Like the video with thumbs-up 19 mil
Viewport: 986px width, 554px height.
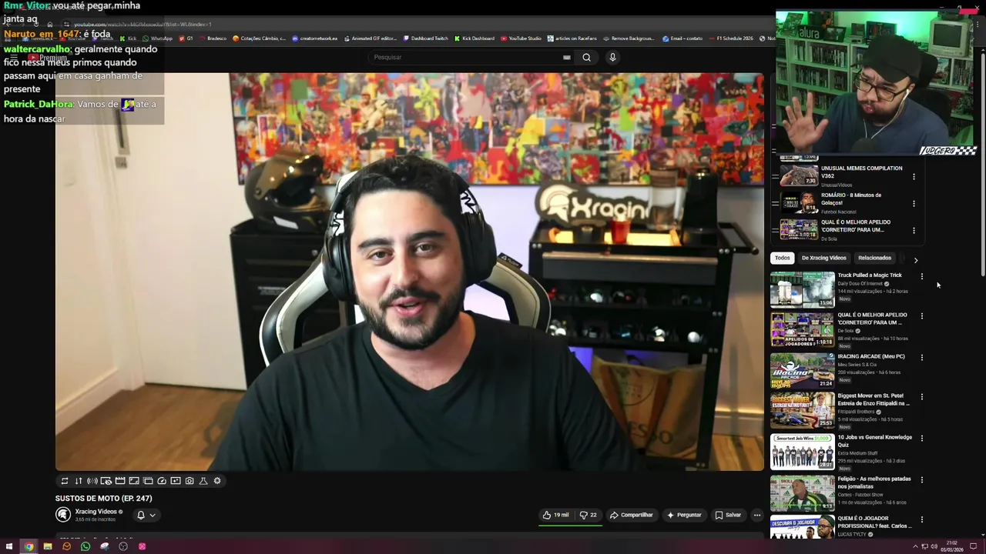555,515
